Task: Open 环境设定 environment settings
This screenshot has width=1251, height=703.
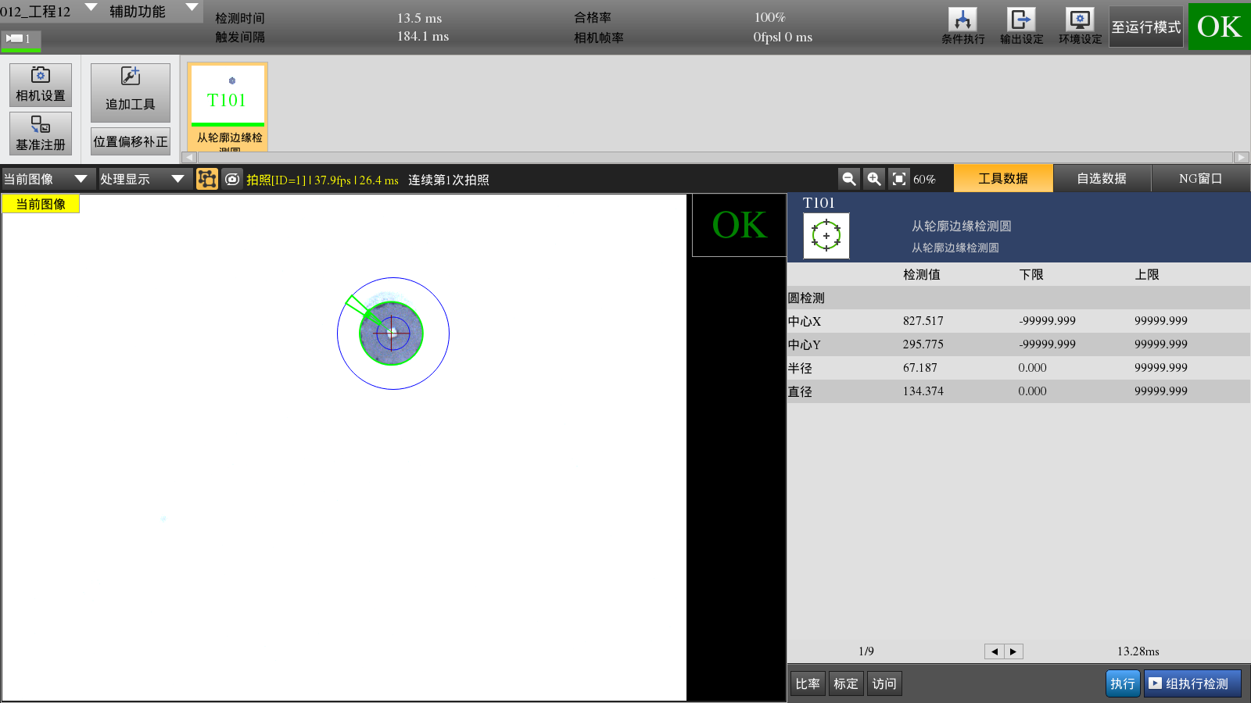Action: pos(1080,27)
